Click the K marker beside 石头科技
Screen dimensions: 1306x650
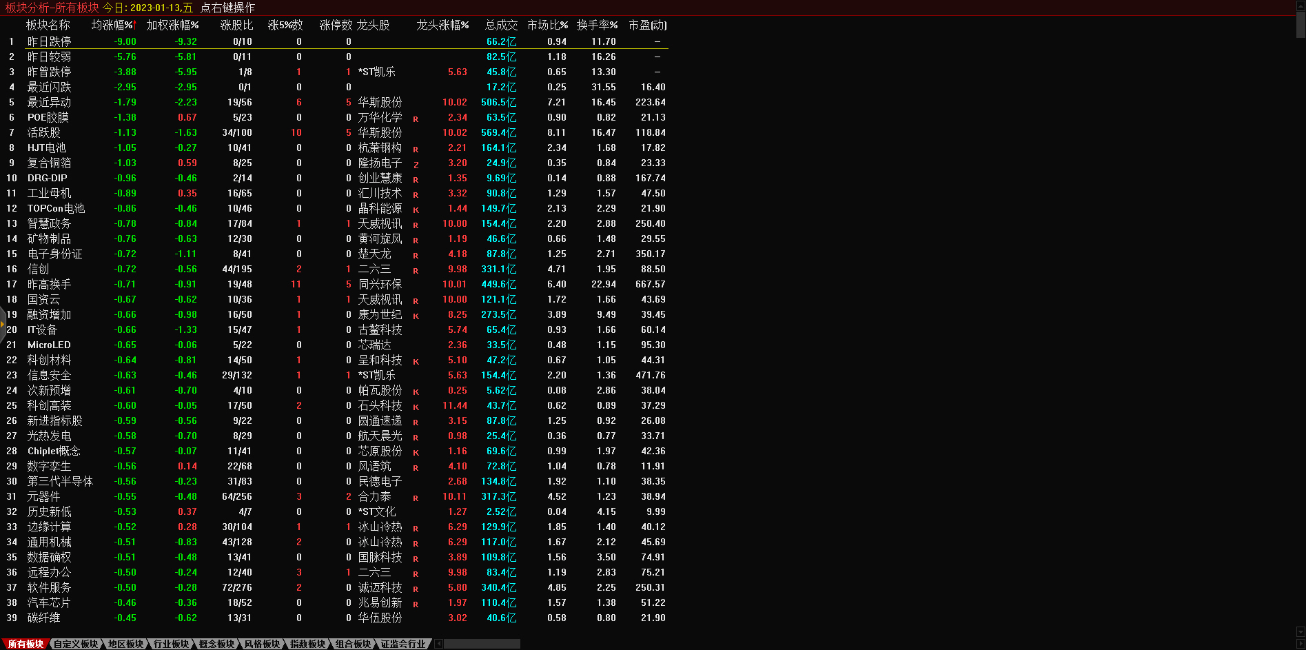[x=416, y=407]
